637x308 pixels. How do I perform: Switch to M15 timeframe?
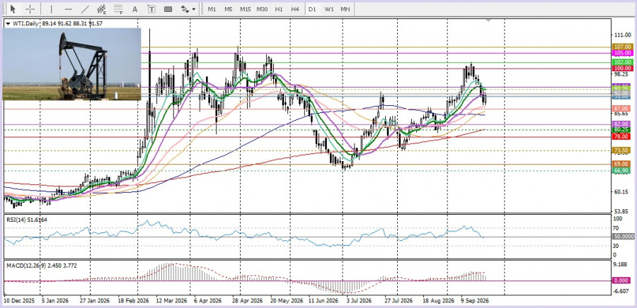(x=245, y=9)
